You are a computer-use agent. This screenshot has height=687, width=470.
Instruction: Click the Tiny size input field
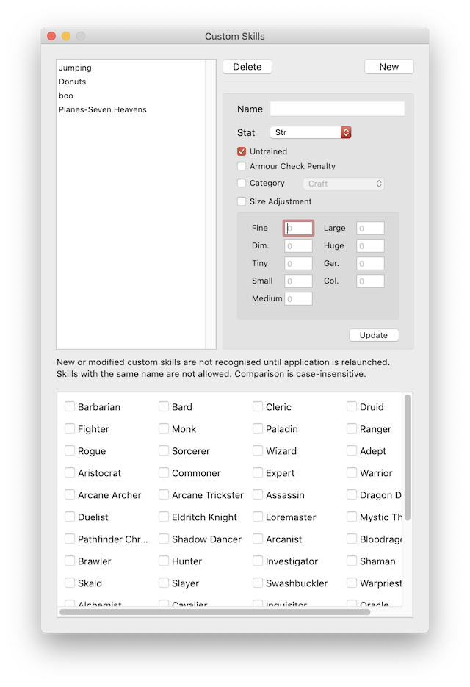click(x=298, y=263)
